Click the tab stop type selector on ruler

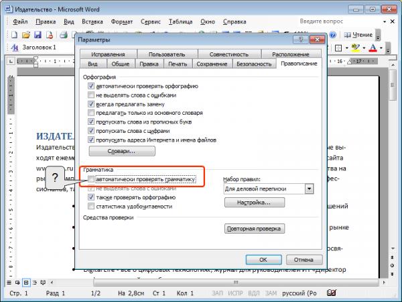click(11, 61)
